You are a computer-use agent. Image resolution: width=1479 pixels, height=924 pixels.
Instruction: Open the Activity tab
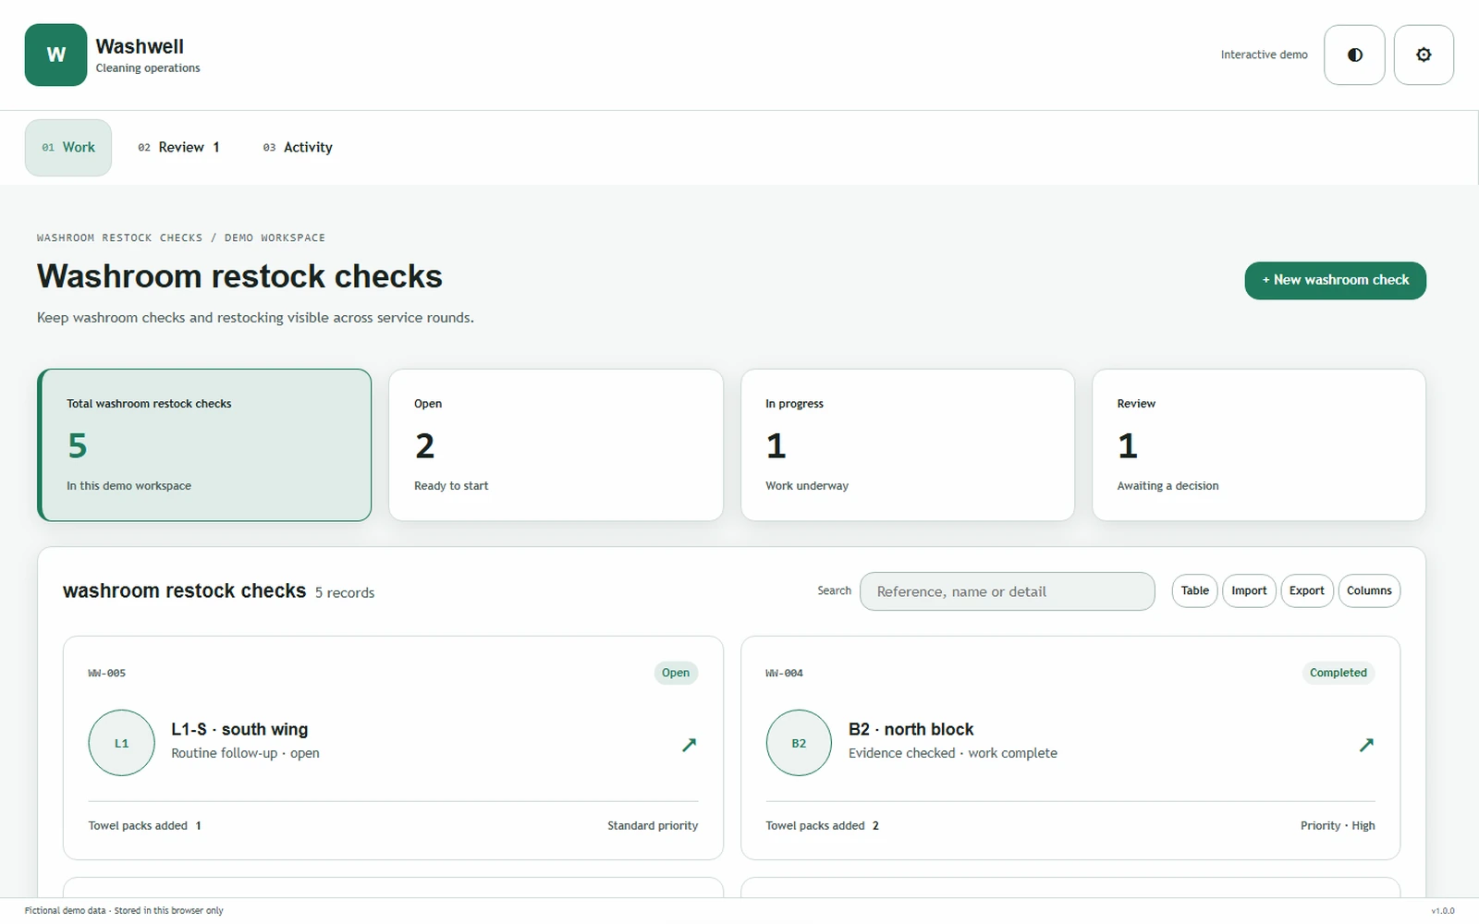[x=298, y=148]
